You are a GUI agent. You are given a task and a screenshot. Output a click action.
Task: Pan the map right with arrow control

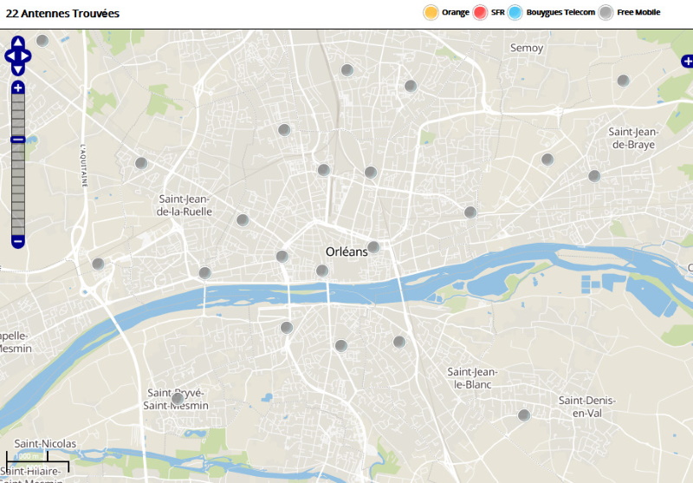27,56
